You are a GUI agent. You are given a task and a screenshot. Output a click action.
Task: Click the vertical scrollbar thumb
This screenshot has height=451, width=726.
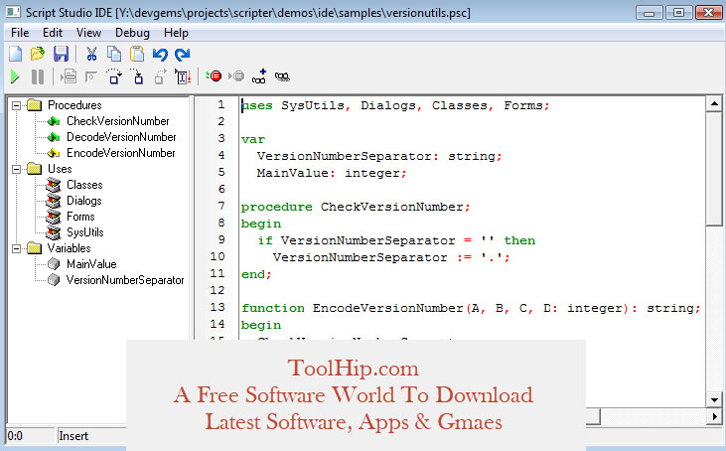(x=714, y=169)
